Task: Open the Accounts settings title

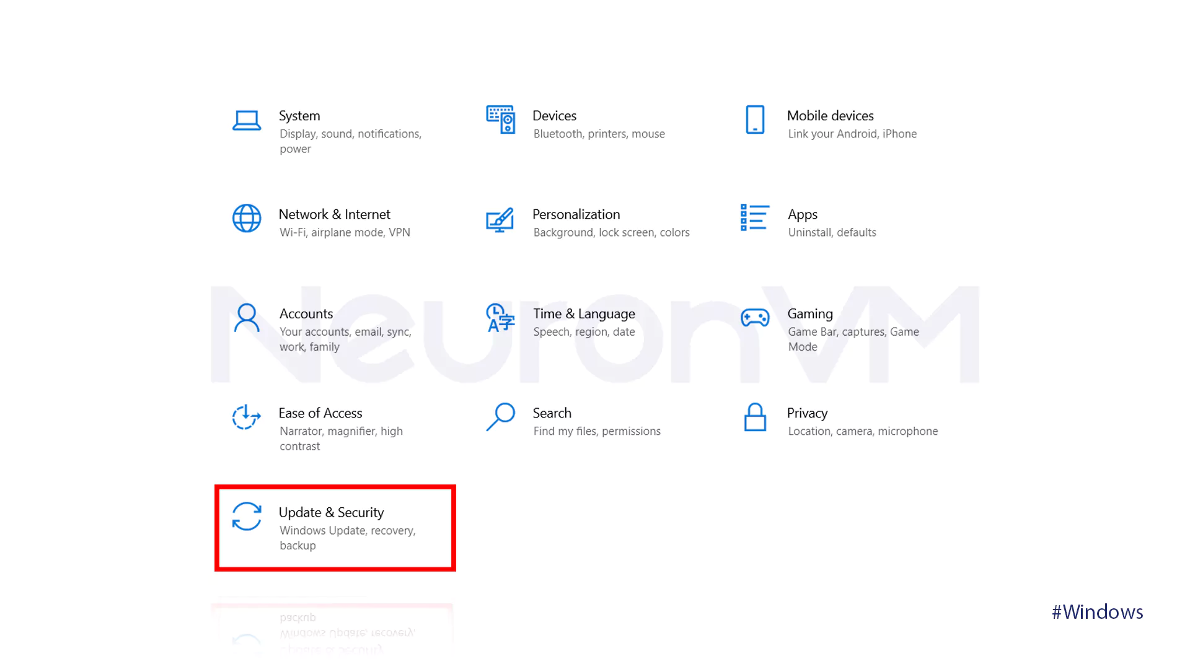Action: point(306,313)
